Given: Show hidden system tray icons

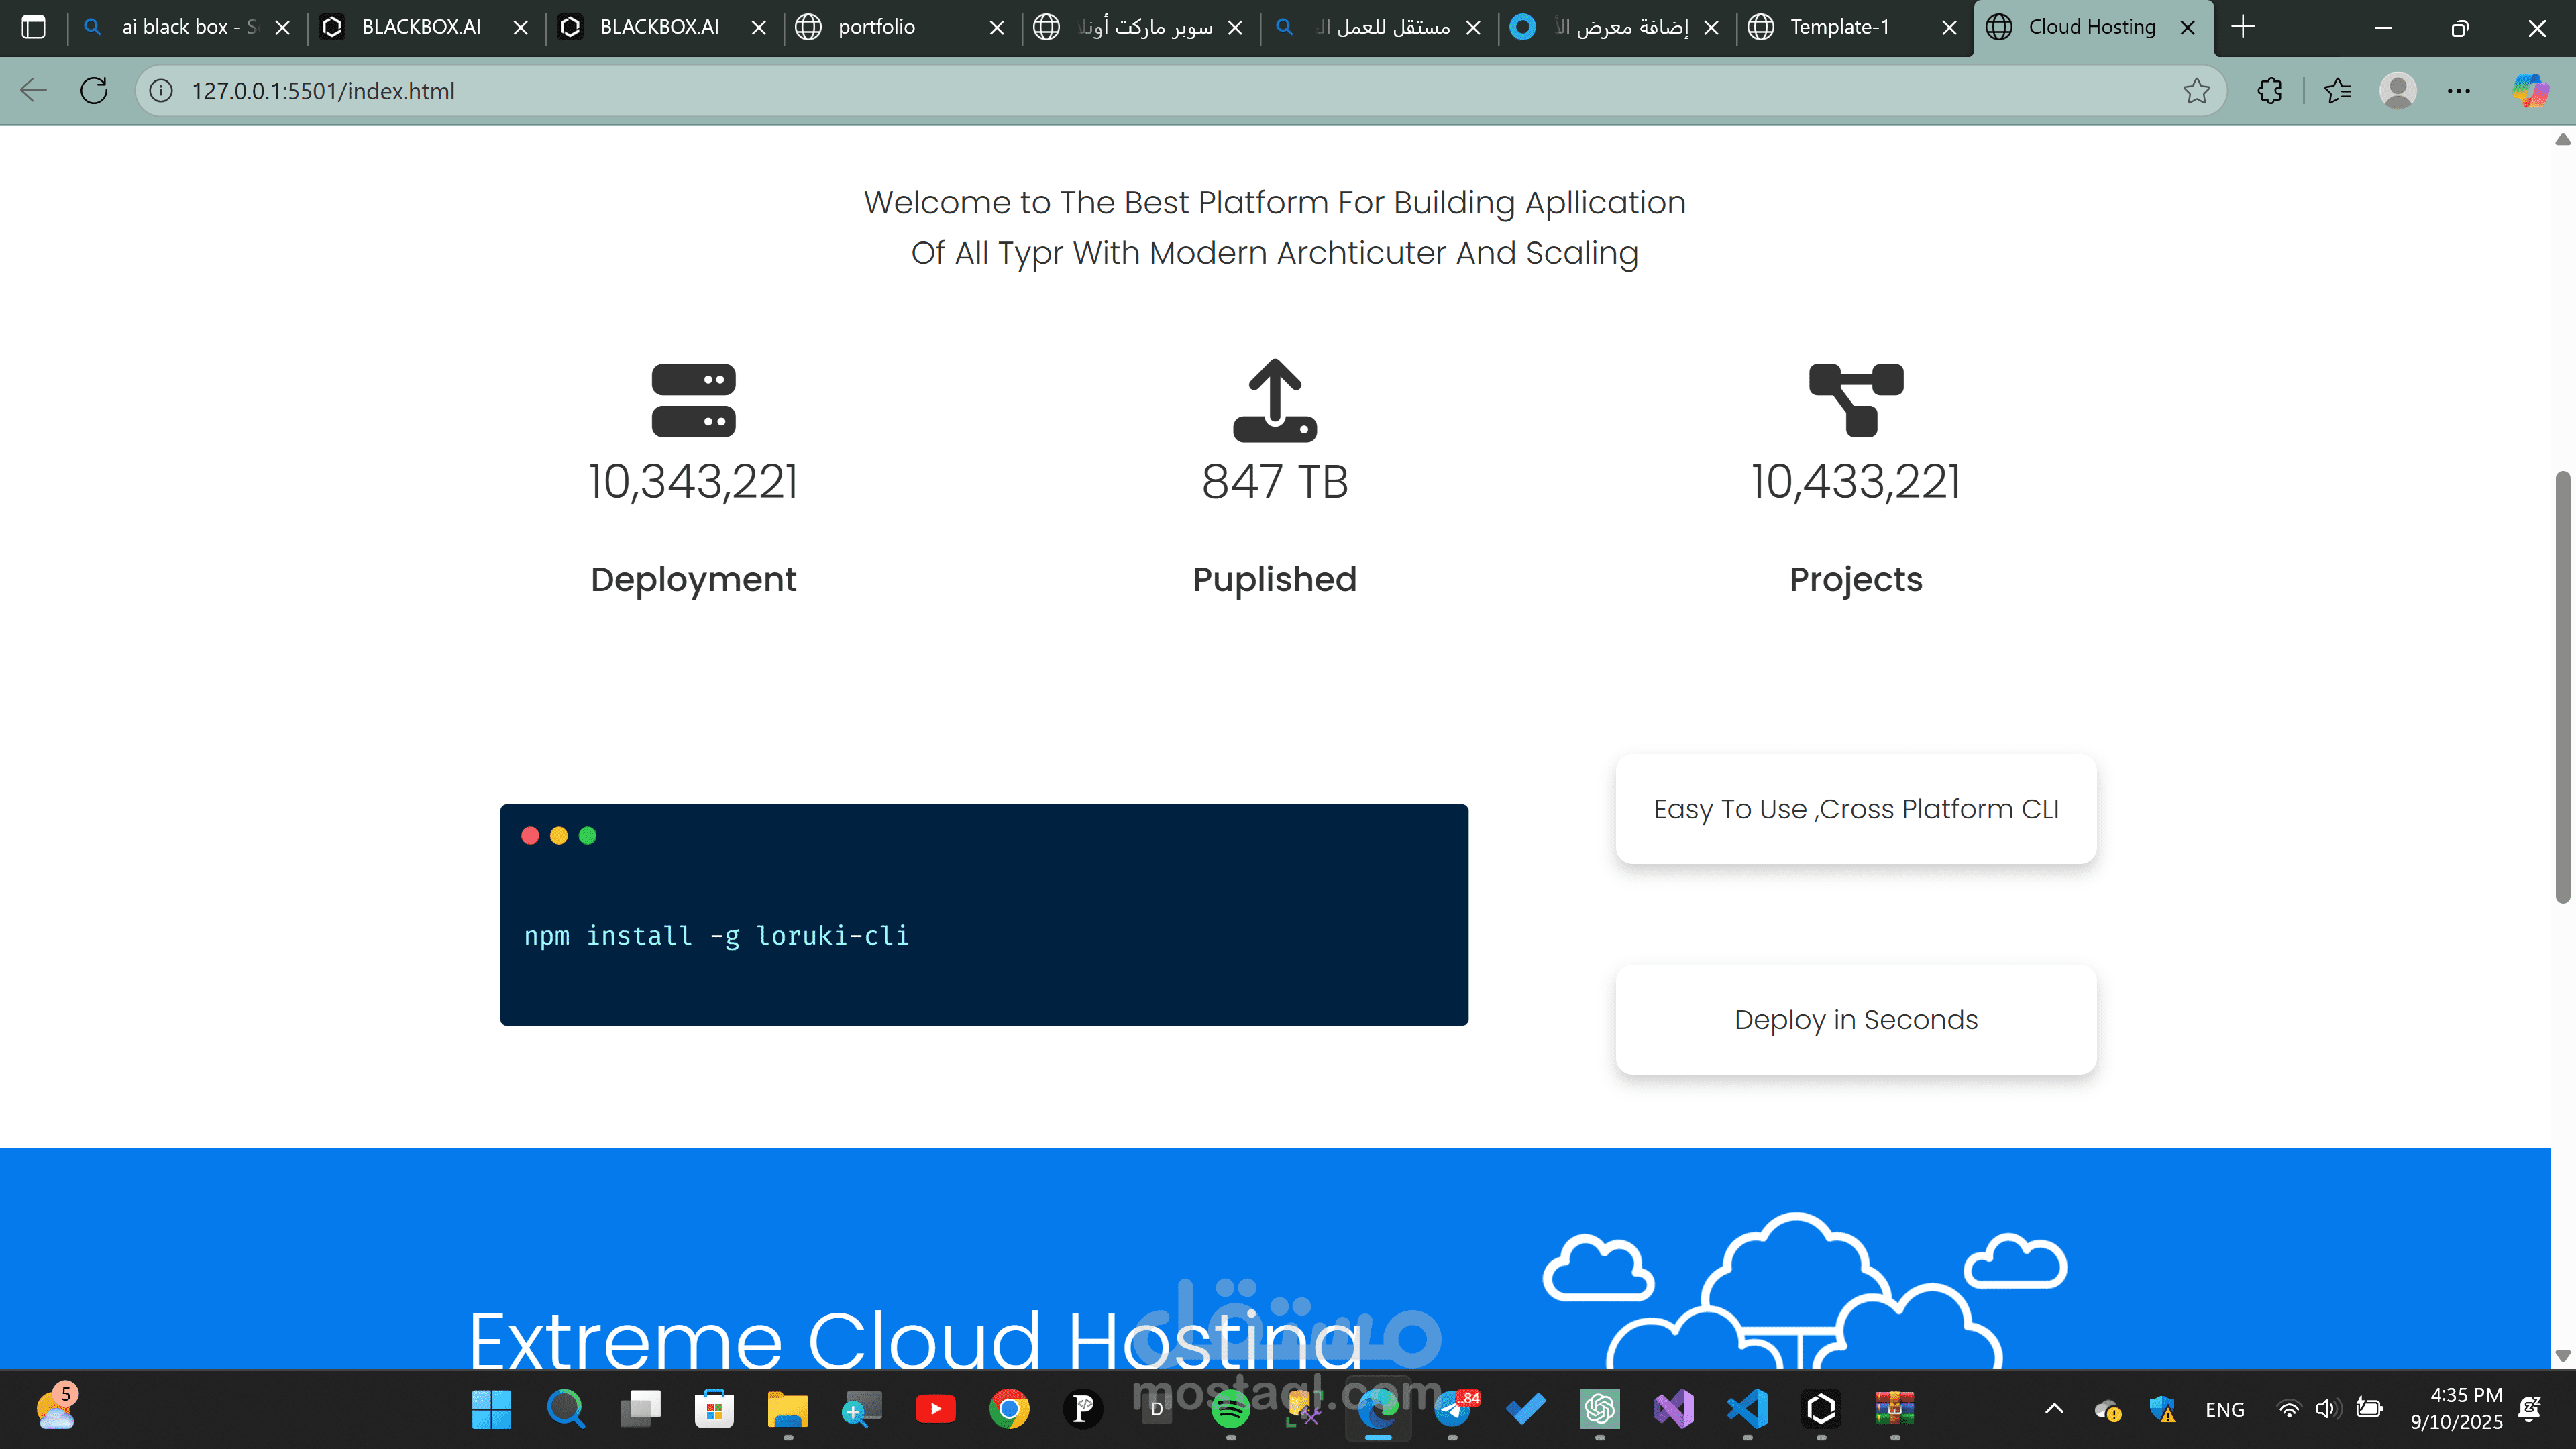Looking at the screenshot, I should click(x=2054, y=1409).
